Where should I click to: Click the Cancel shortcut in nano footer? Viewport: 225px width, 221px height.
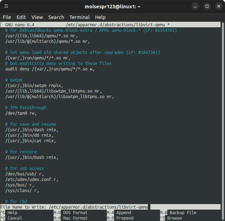tap(15, 218)
